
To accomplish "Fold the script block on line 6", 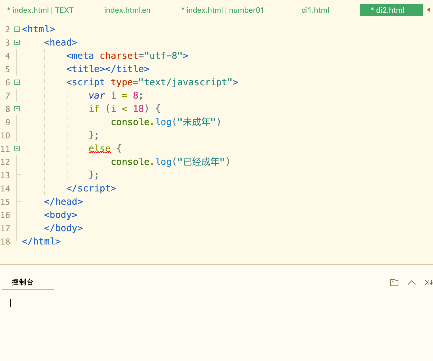I will (17, 82).
